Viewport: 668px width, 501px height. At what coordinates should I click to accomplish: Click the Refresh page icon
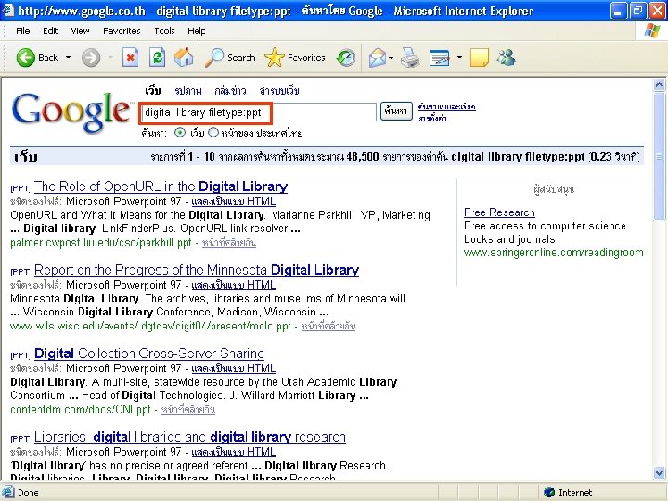(157, 58)
